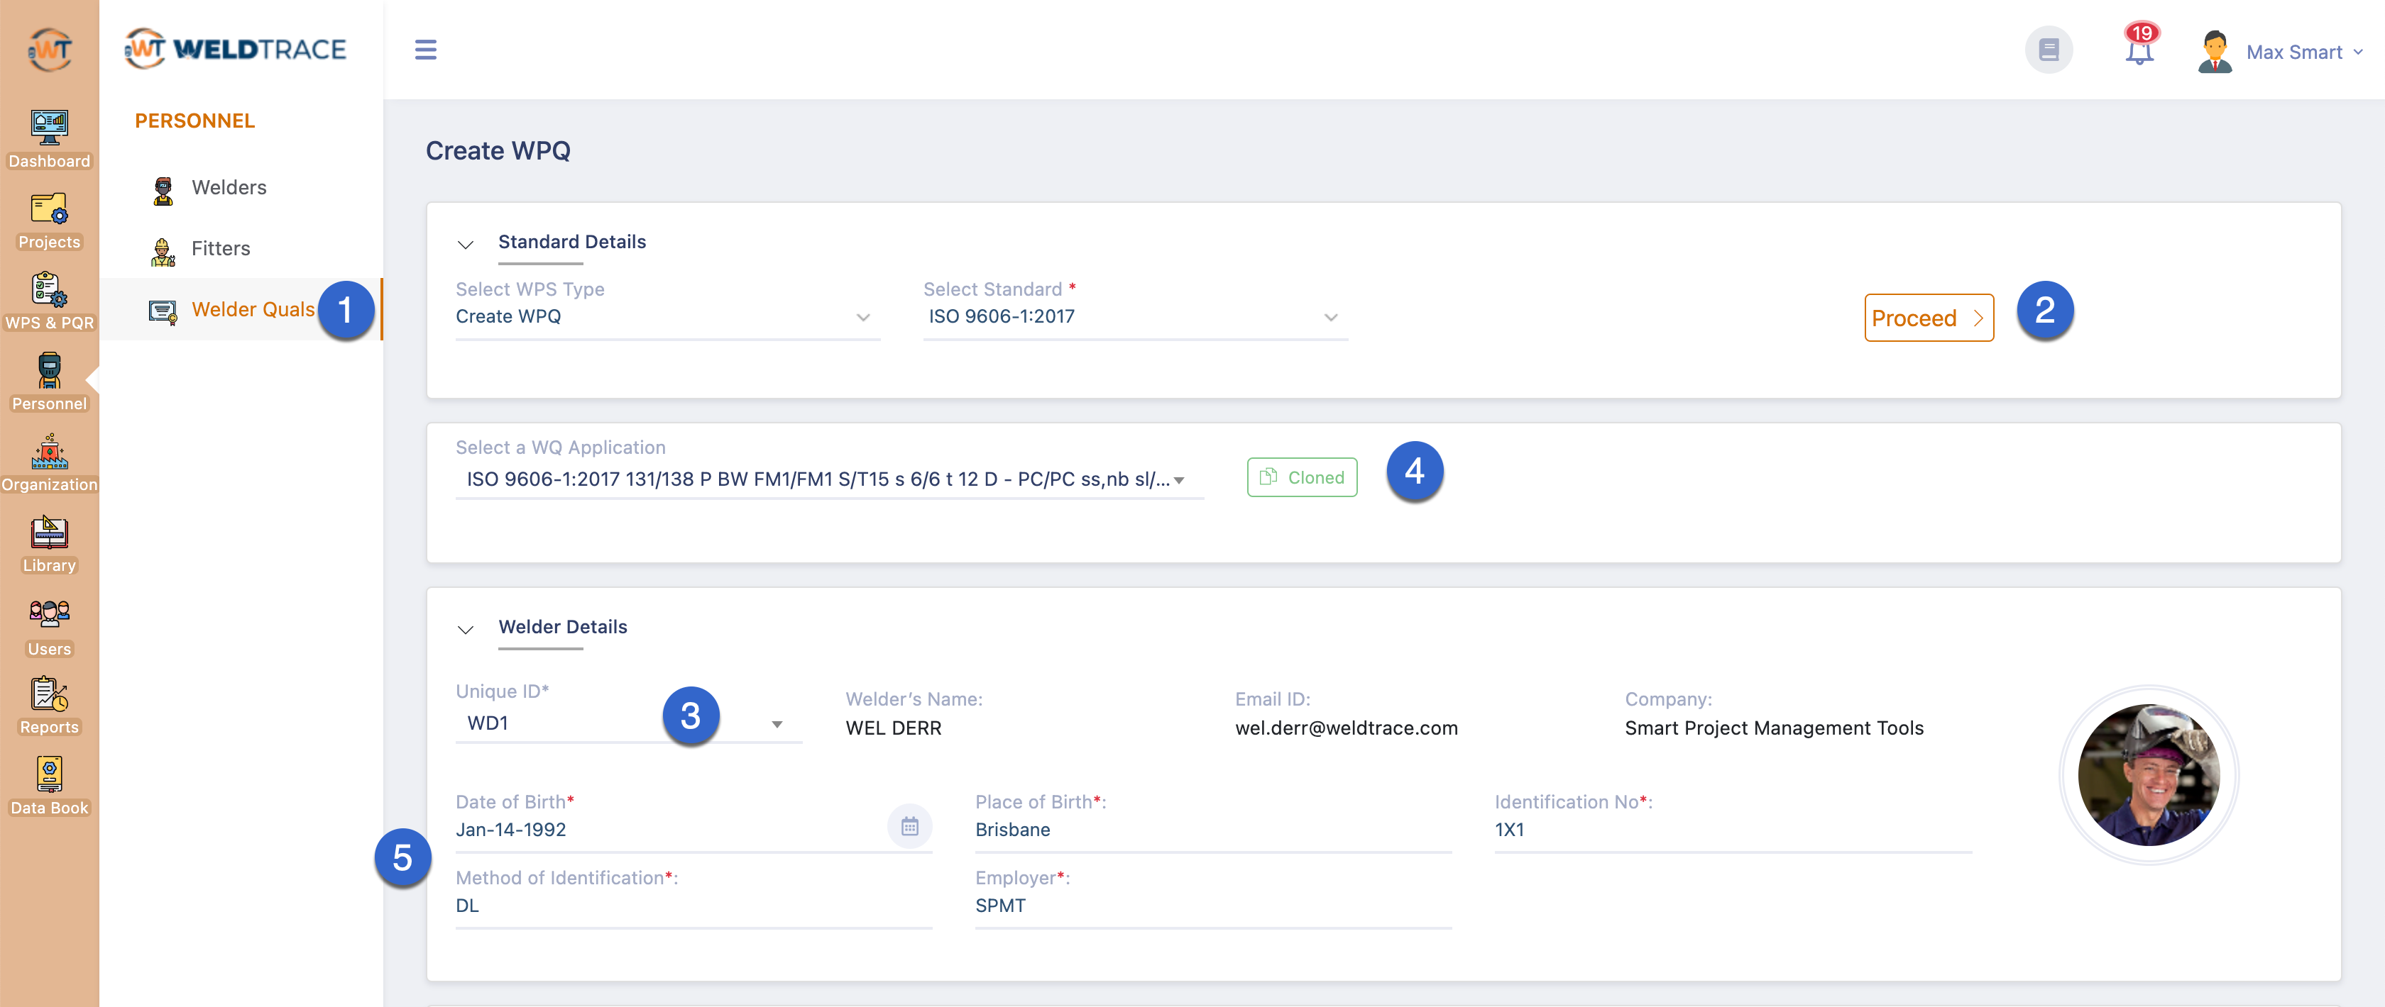Click the Identification No field

pyautogui.click(x=1732, y=830)
